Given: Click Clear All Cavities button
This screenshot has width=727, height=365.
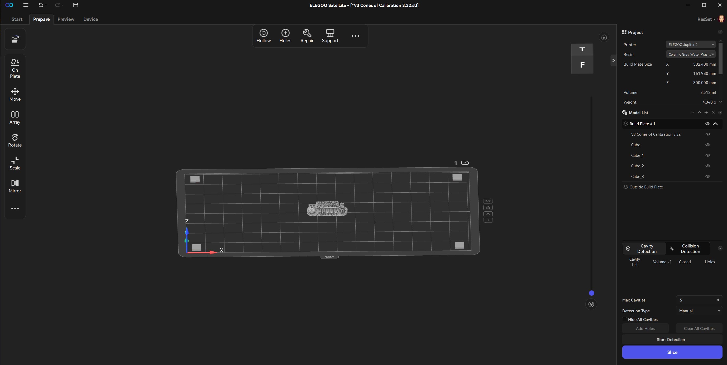Looking at the screenshot, I should pos(699,329).
